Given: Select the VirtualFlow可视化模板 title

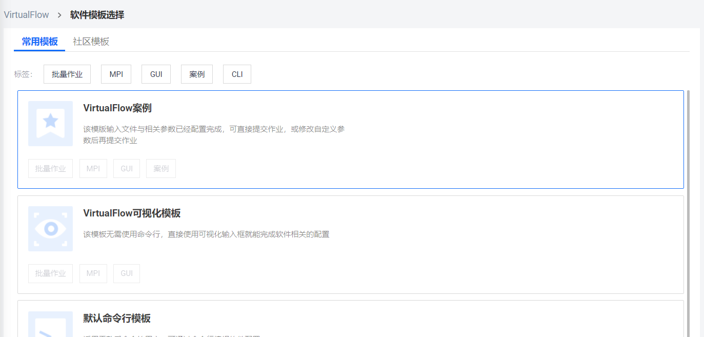Looking at the screenshot, I should pos(132,213).
